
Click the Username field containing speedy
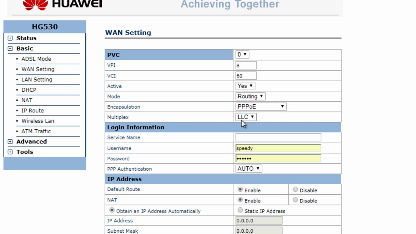[x=278, y=148]
